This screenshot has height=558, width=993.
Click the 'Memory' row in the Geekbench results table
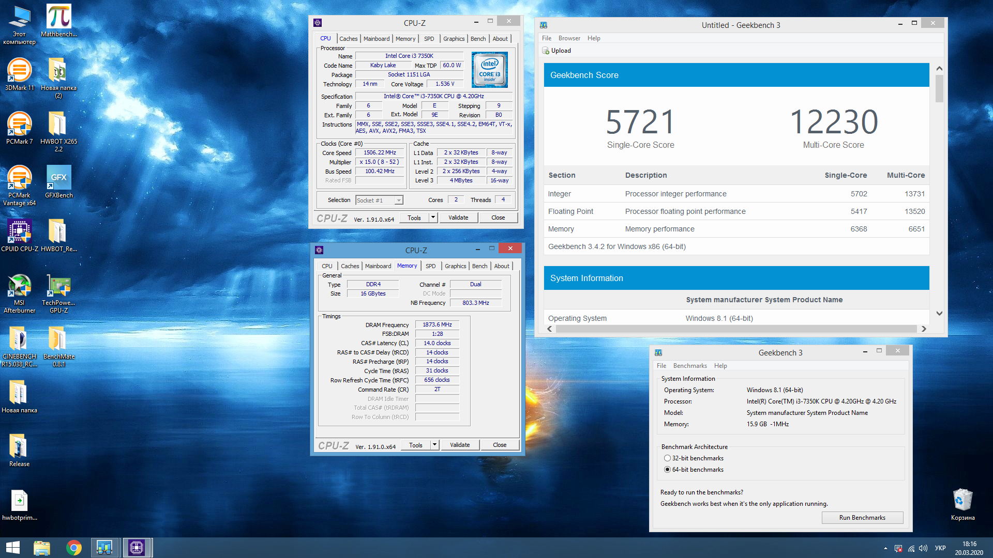(736, 229)
